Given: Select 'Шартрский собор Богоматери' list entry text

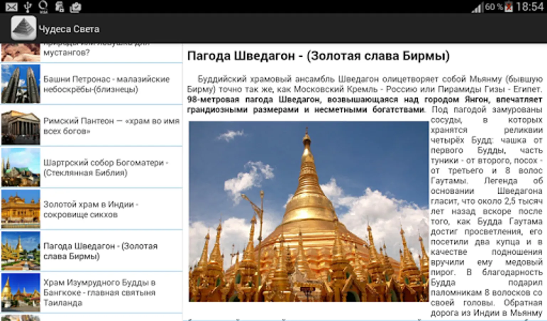Looking at the screenshot, I should (106, 168).
